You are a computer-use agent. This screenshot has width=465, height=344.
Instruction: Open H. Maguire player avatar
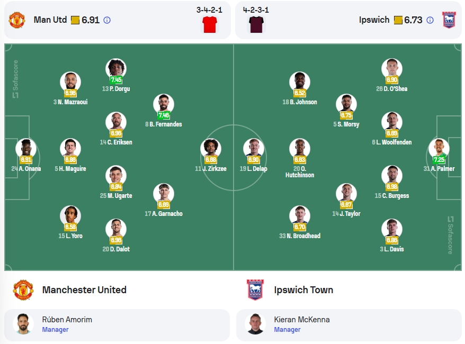tap(70, 149)
